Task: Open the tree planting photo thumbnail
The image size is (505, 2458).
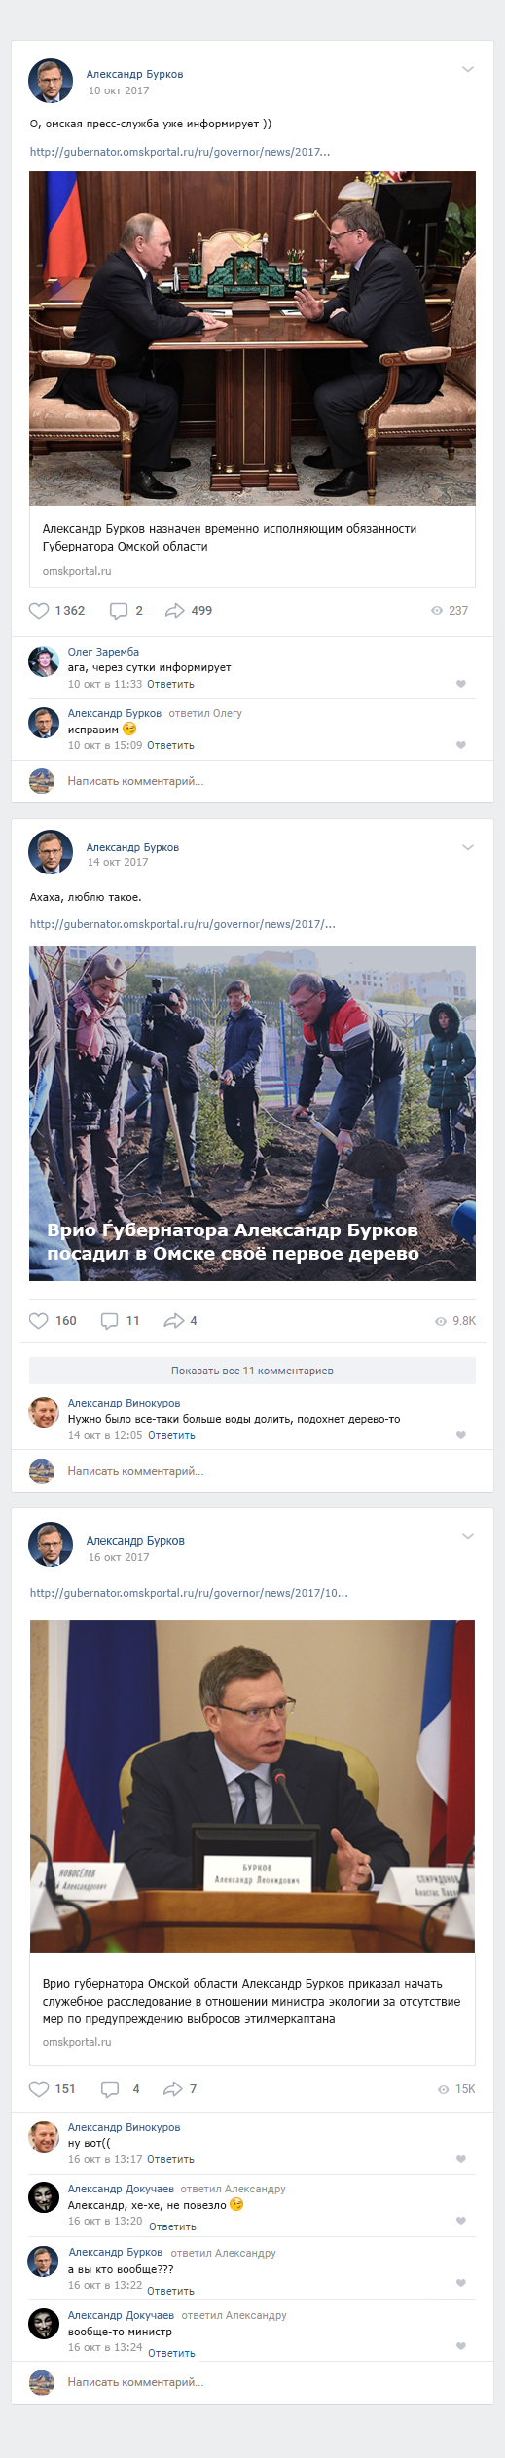Action: click(252, 1114)
